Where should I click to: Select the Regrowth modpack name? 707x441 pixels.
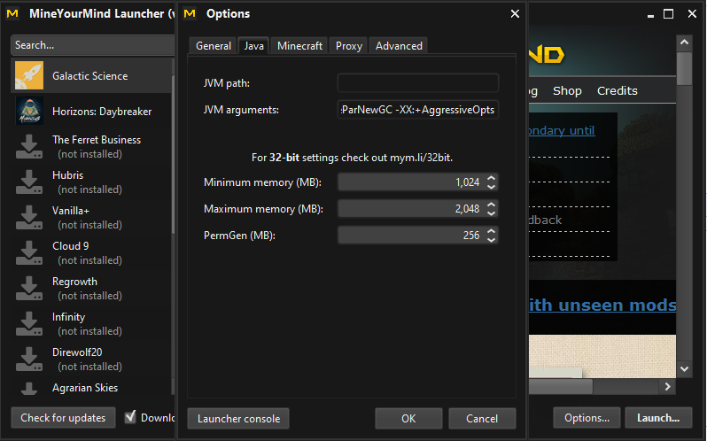[x=74, y=282]
